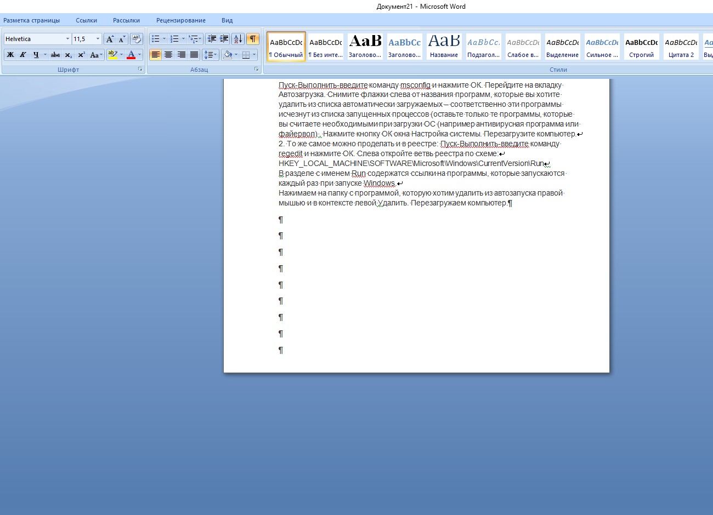Open Абзац dialog launcher
The image size is (713, 515).
click(256, 70)
